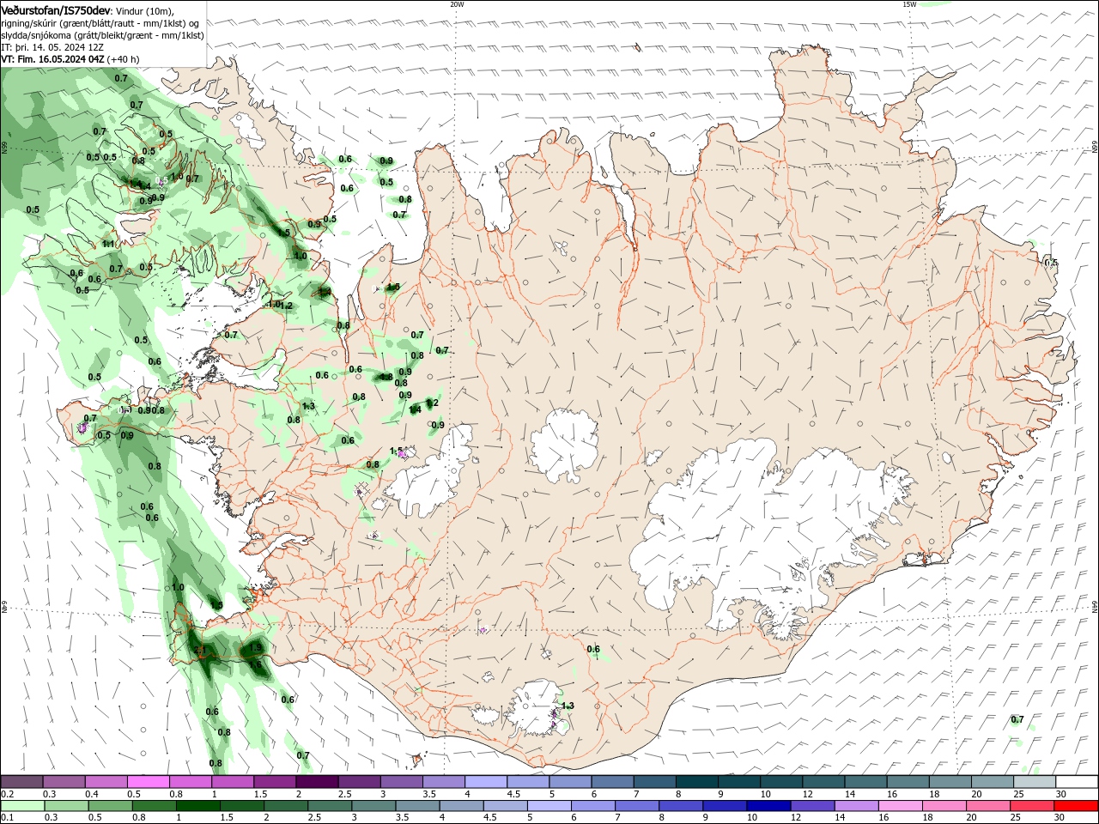Viewport: 1099px width, 824px height.
Task: Select the 'VT: Fim. 16.05.2024 04Z' valid time
Action: [x=53, y=59]
